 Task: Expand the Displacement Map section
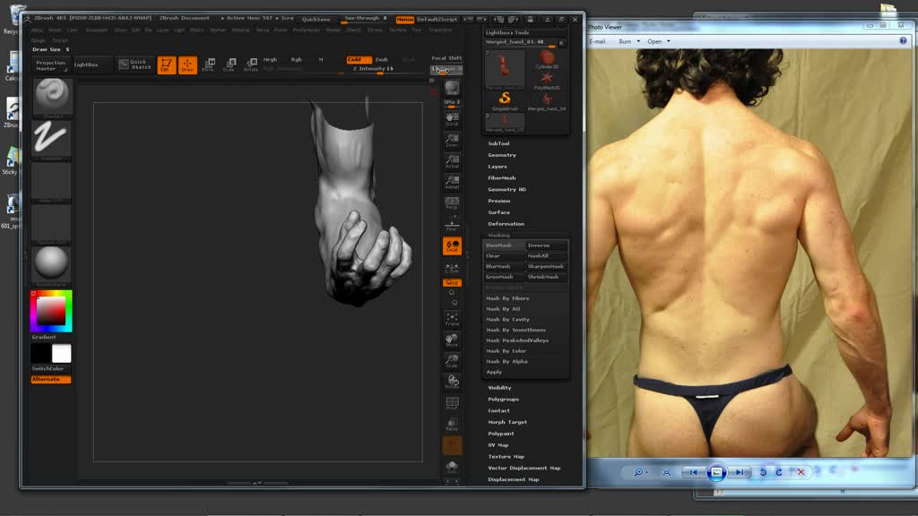[x=514, y=480]
